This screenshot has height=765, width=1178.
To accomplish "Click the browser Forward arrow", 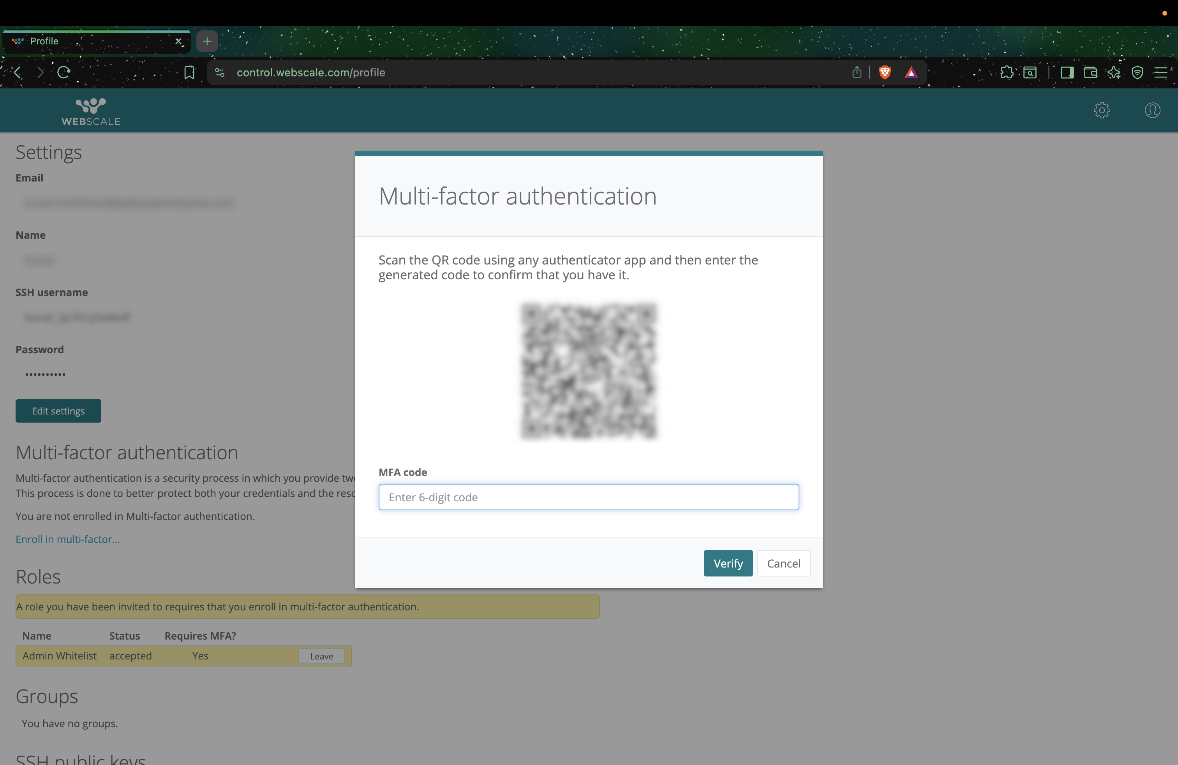I will [x=41, y=72].
